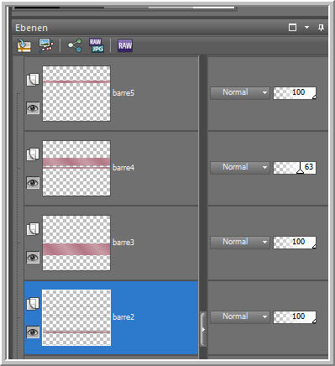Click the extract objects icon in Ebenen toolbar
Image resolution: width=335 pixels, height=366 pixels.
coord(24,45)
